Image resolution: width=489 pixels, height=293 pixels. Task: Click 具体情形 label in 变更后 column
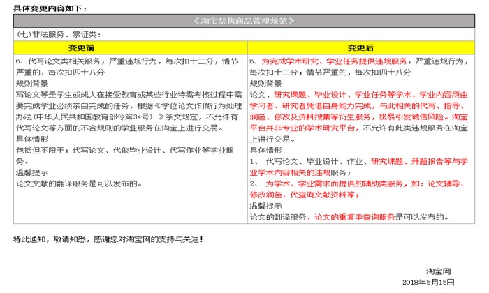[x=265, y=151]
